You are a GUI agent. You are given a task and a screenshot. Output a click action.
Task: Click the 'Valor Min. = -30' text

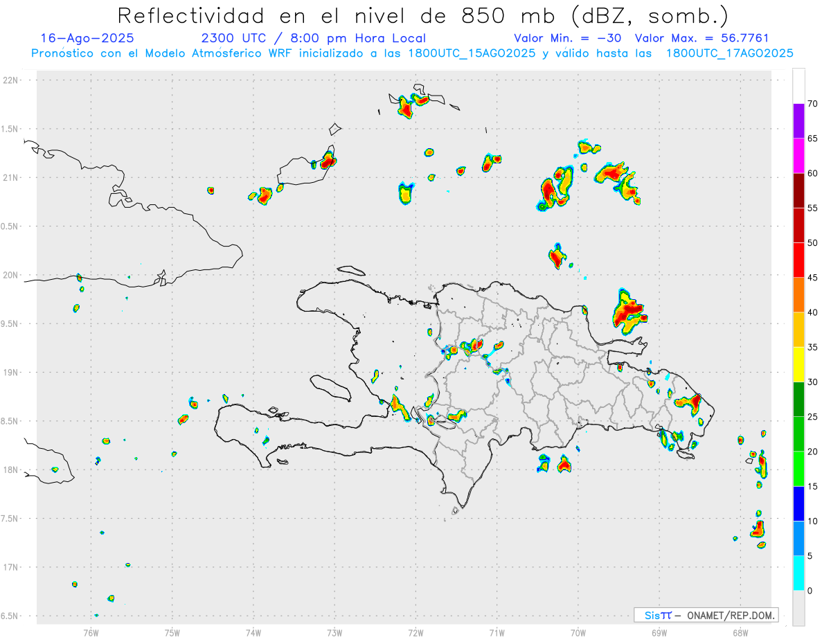568,38
